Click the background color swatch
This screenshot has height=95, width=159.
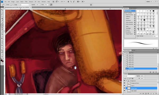(3, 61)
